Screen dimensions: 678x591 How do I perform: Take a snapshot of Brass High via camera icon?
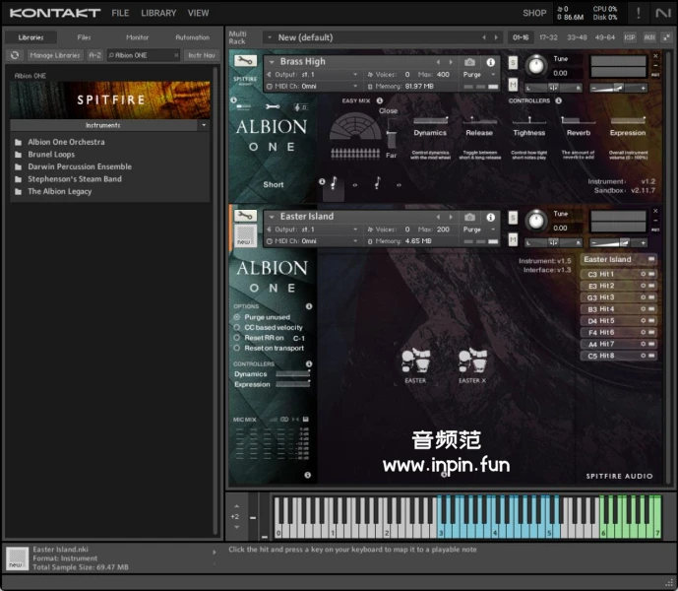[x=470, y=62]
